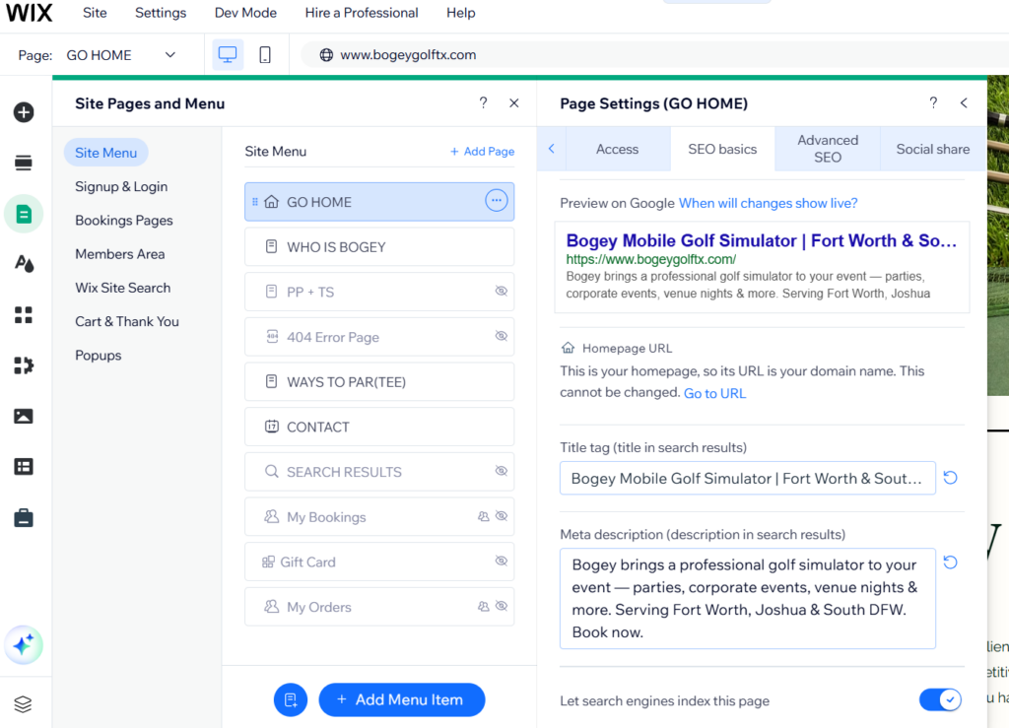
Task: Expand the Page selector dropdown
Action: (x=170, y=55)
